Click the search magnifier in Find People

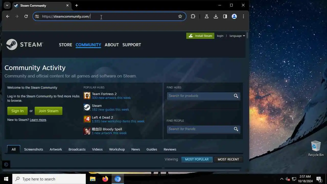pyautogui.click(x=236, y=129)
